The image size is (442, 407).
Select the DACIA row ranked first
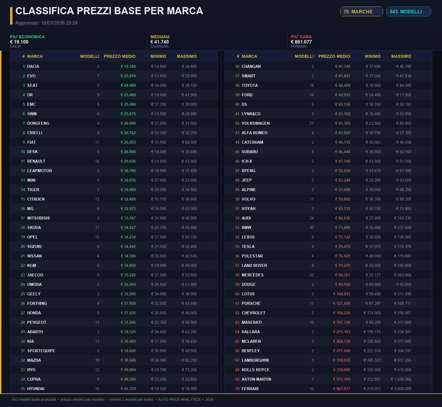pyautogui.click(x=114, y=66)
